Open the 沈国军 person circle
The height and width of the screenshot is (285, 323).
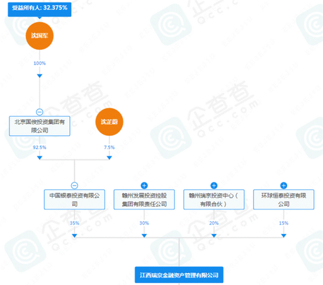[39, 36]
